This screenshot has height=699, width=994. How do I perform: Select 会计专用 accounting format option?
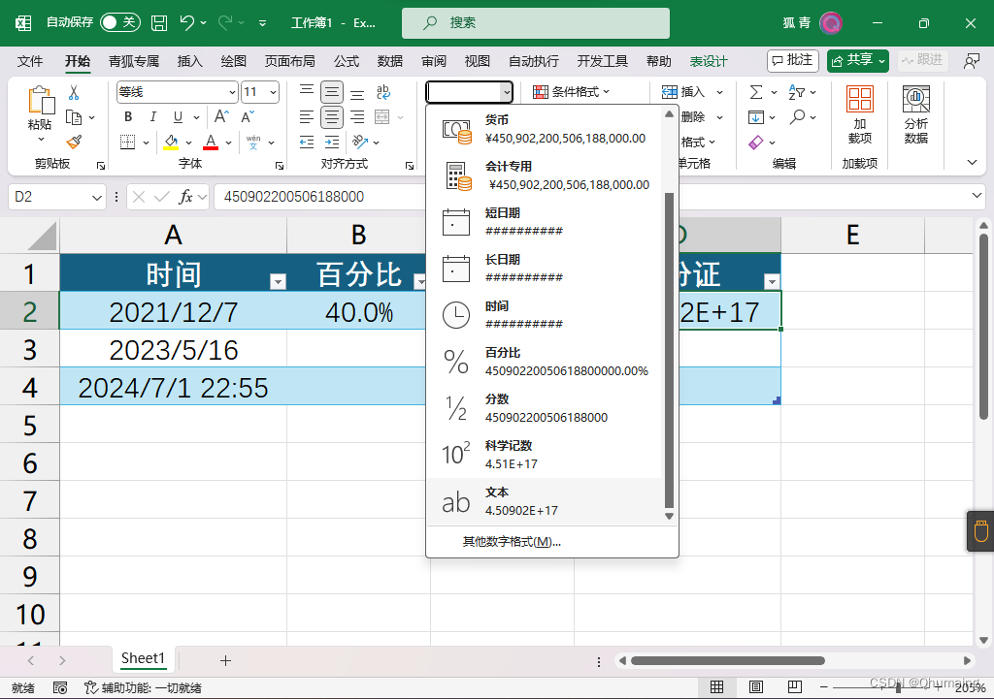coord(544,175)
